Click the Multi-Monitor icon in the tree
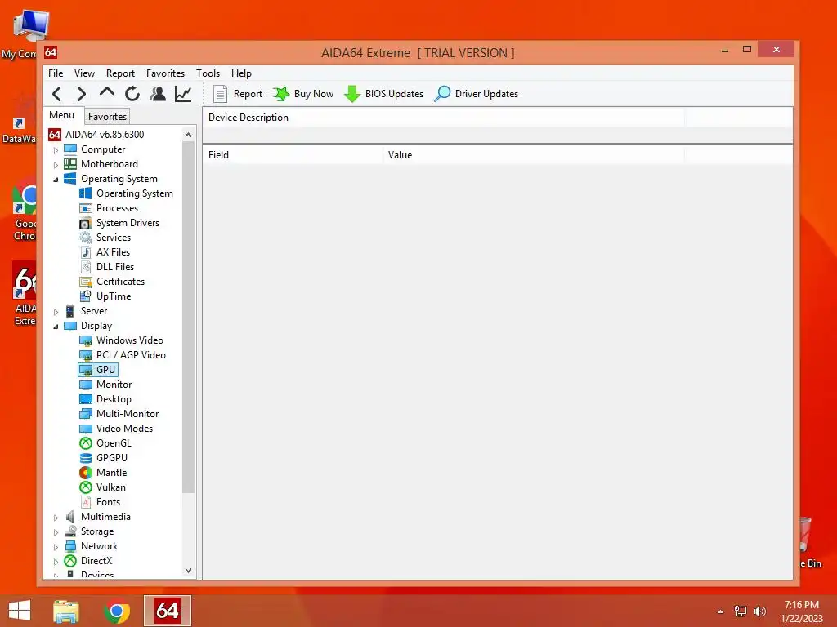837x627 pixels. pyautogui.click(x=85, y=414)
